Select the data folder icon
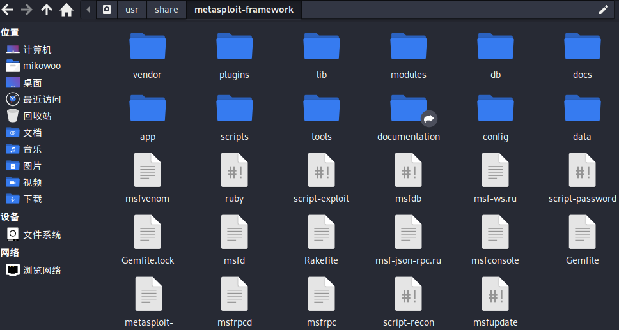This screenshot has width=619, height=330. (583, 108)
